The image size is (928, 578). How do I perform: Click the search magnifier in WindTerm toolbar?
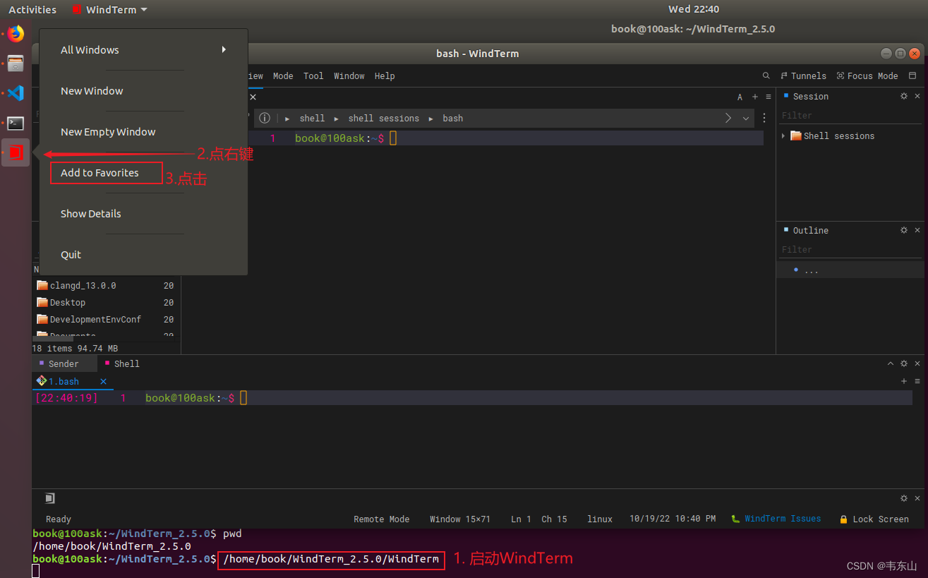(x=766, y=76)
